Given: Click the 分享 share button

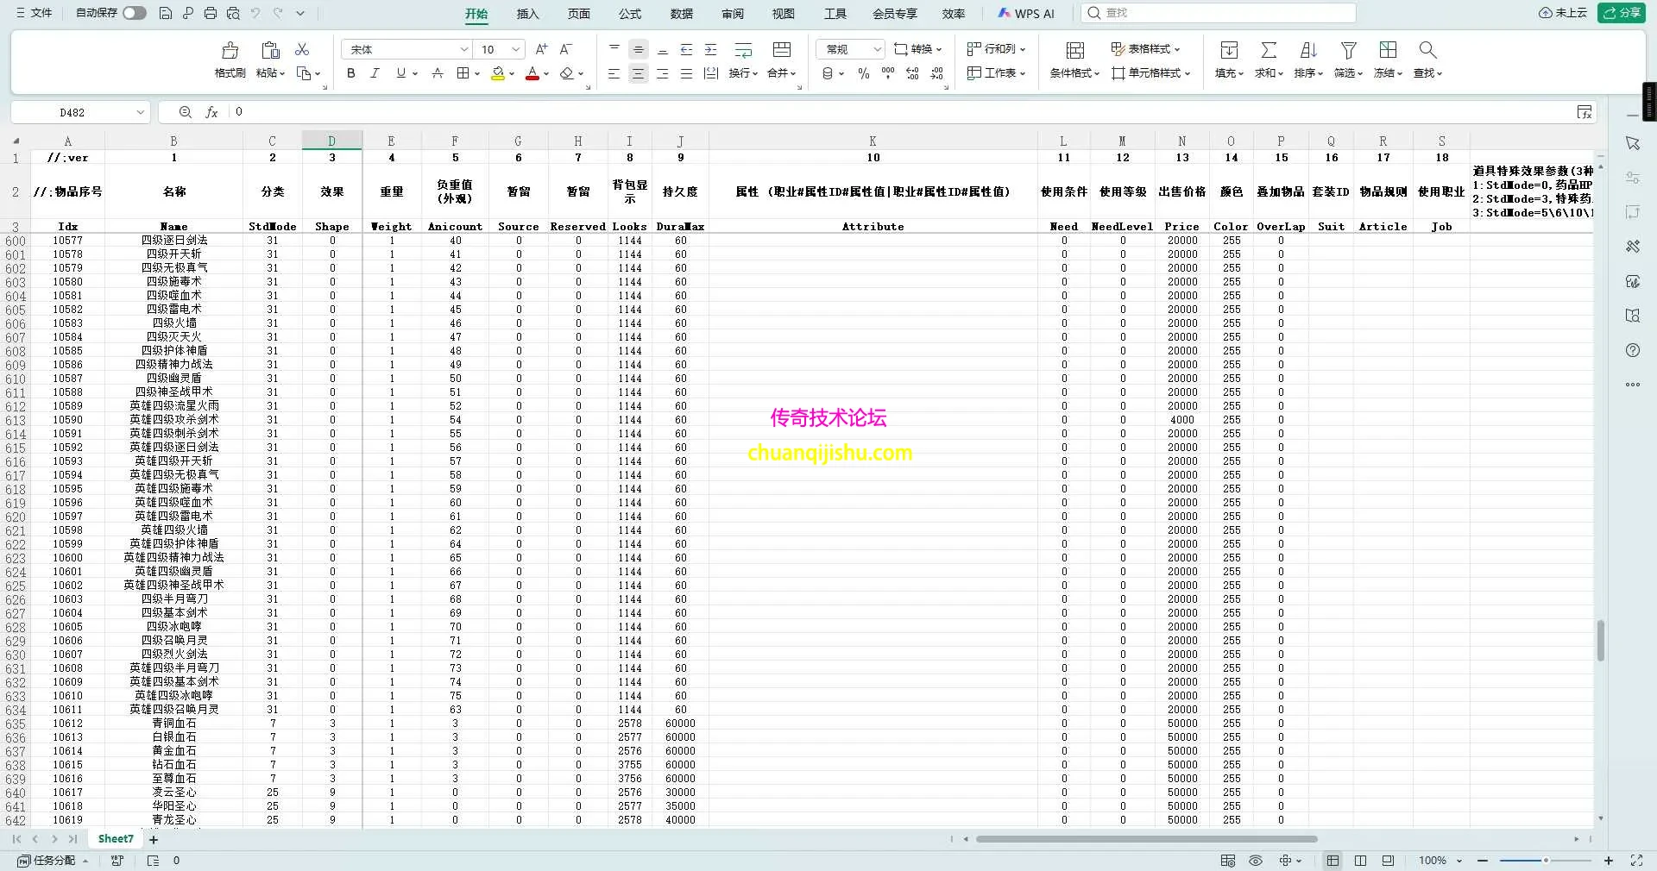Looking at the screenshot, I should (x=1622, y=13).
